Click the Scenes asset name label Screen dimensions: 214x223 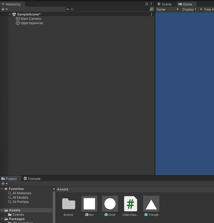68,215
